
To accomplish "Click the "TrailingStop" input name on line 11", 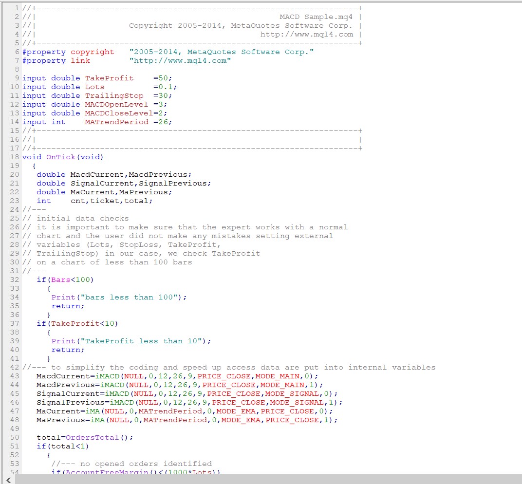I will pos(114,95).
